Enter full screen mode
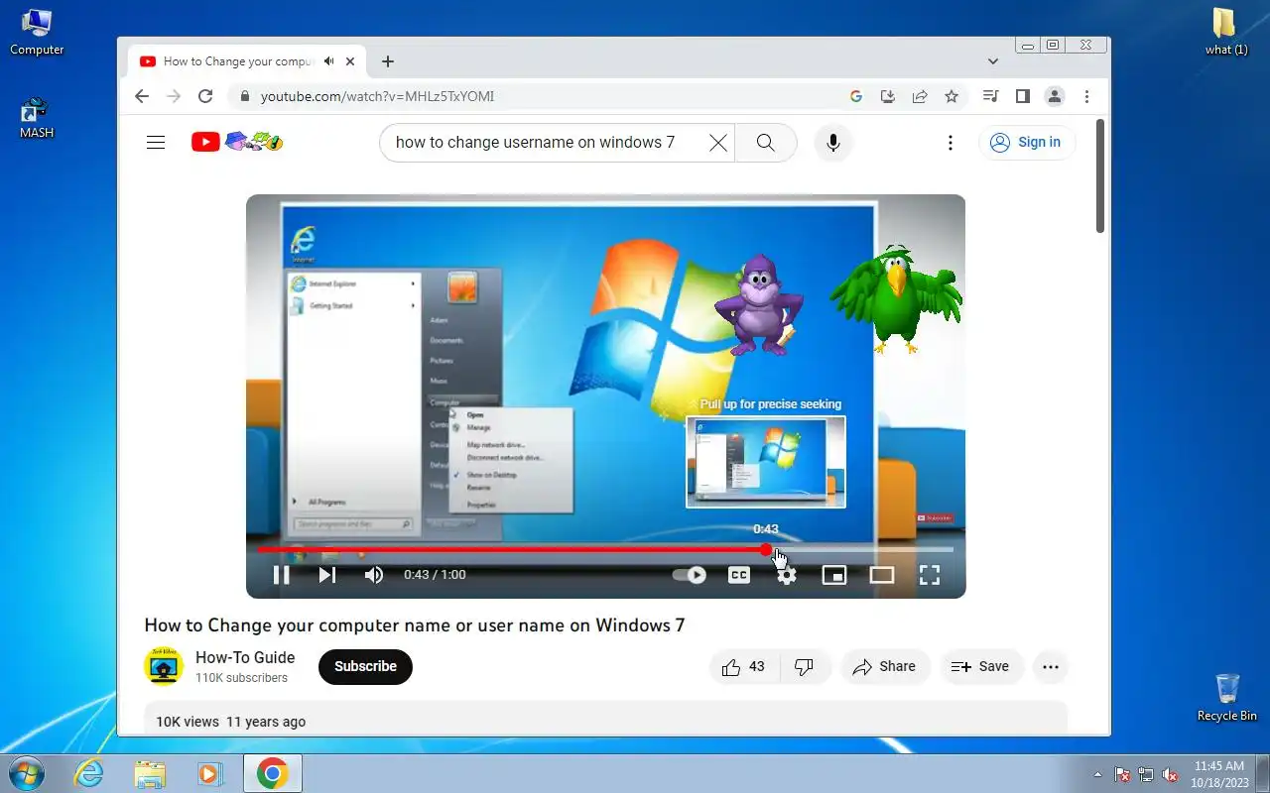Screen dimensions: 1270x793 (930, 575)
